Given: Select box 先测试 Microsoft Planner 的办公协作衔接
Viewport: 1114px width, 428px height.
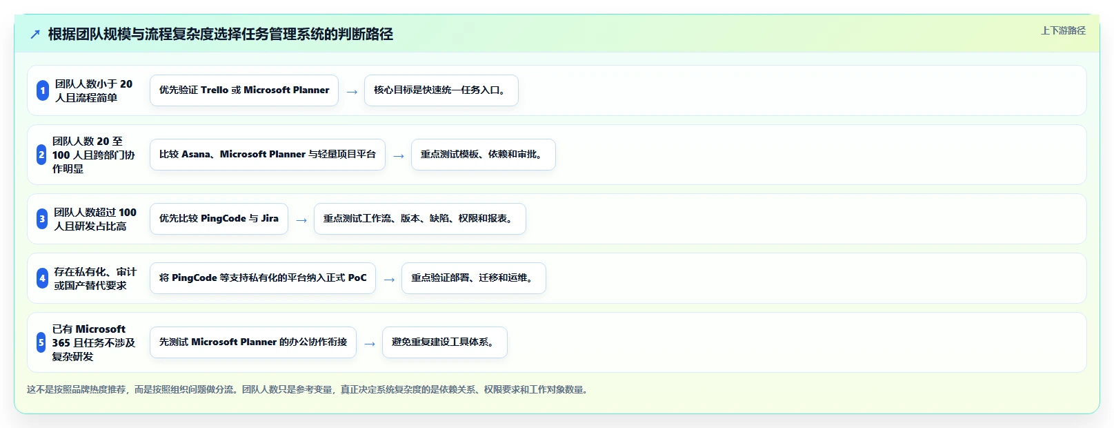Looking at the screenshot, I should 253,342.
